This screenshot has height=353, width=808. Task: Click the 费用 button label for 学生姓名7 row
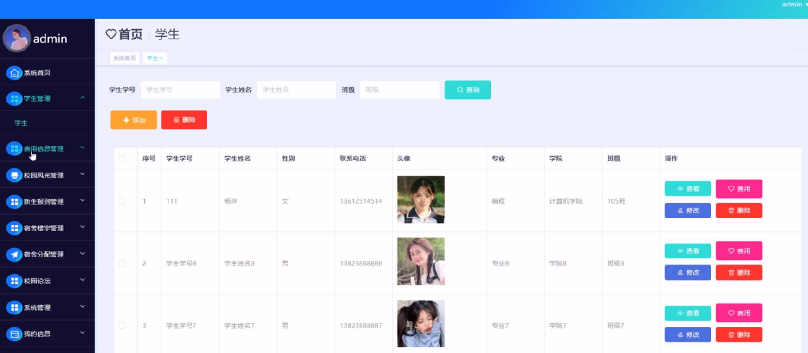click(744, 313)
